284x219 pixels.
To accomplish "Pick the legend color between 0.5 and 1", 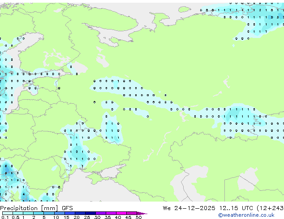I will (18, 213).
